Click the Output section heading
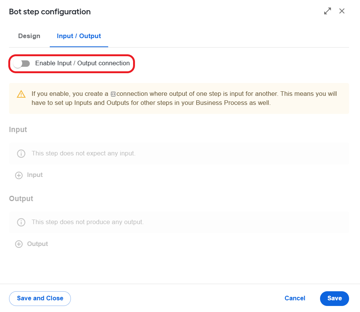 (21, 198)
